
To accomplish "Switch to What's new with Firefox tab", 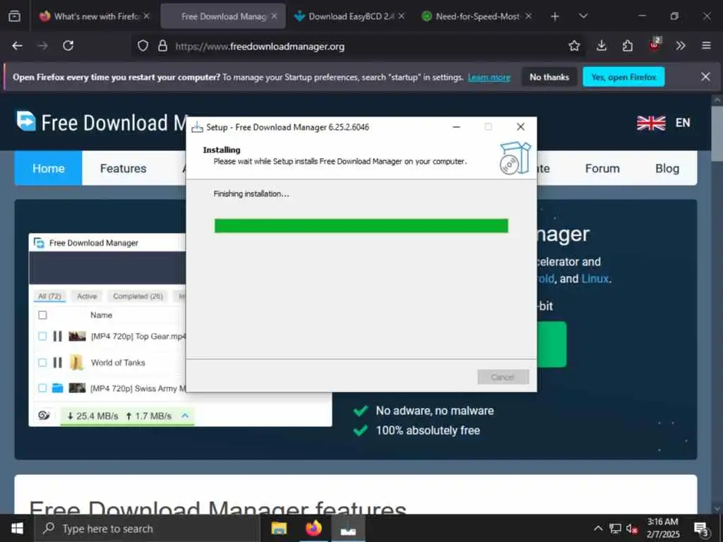I will pos(94,16).
